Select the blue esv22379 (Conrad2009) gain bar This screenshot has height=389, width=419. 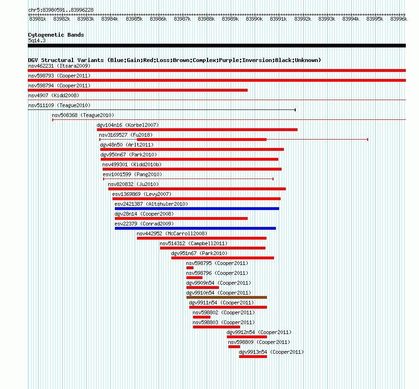(195, 228)
